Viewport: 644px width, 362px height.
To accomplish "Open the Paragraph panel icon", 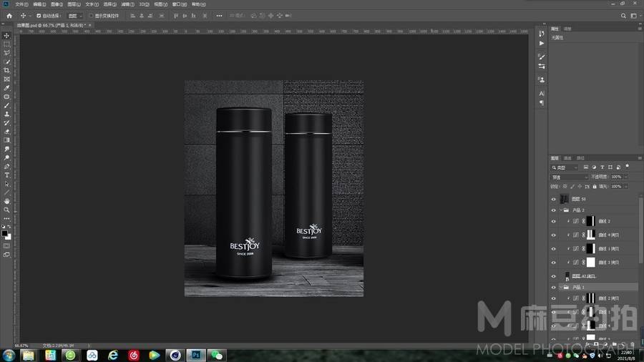I will (542, 103).
